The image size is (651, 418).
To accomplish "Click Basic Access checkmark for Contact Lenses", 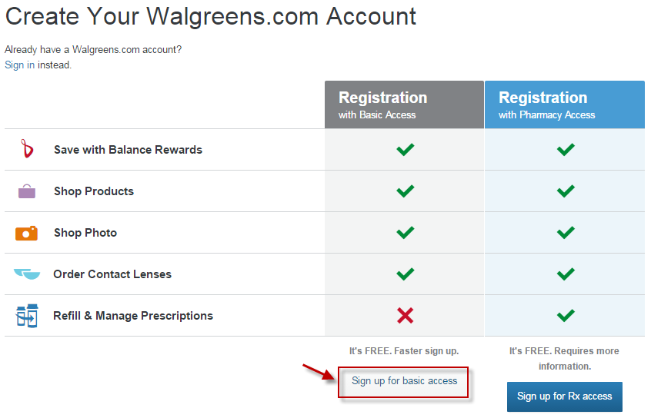I will (406, 274).
